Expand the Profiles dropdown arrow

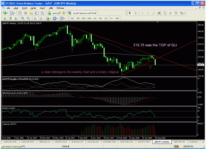pos(14,13)
